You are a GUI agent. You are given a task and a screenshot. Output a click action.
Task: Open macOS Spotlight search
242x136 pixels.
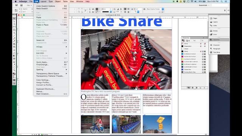222,2
